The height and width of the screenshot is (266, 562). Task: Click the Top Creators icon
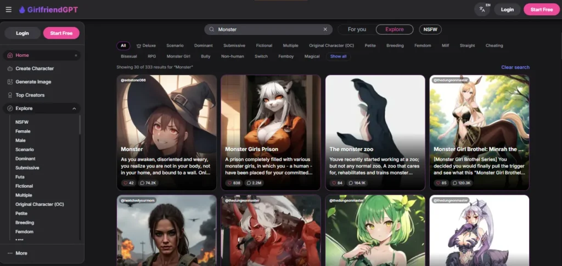[x=10, y=95]
